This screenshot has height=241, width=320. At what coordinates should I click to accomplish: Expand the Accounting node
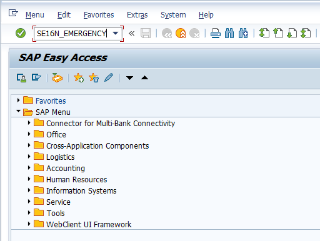(x=29, y=168)
